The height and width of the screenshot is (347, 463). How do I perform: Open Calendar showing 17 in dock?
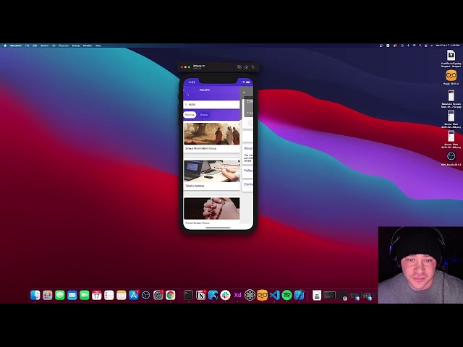click(96, 295)
